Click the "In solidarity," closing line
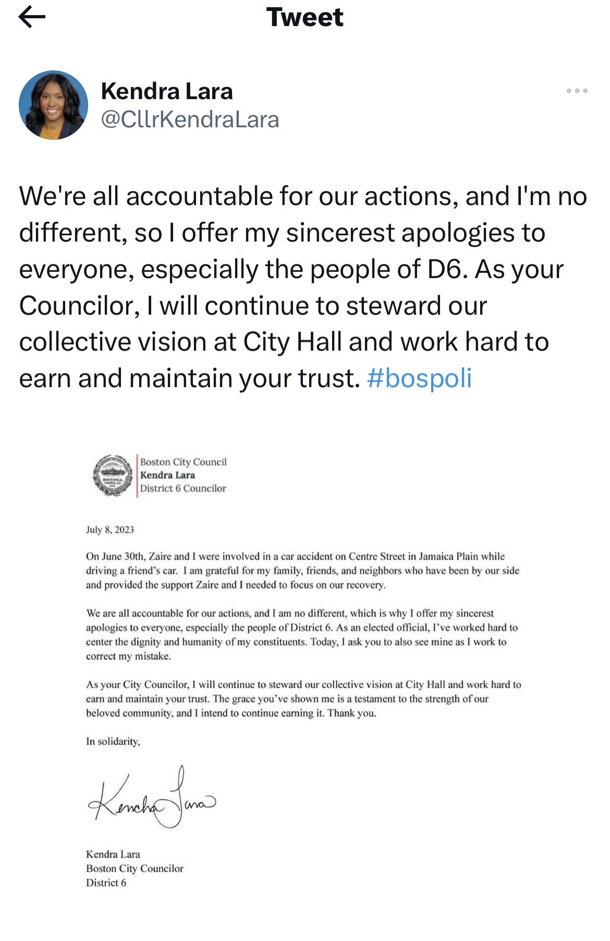Viewport: 610px width, 941px height. tap(113, 741)
